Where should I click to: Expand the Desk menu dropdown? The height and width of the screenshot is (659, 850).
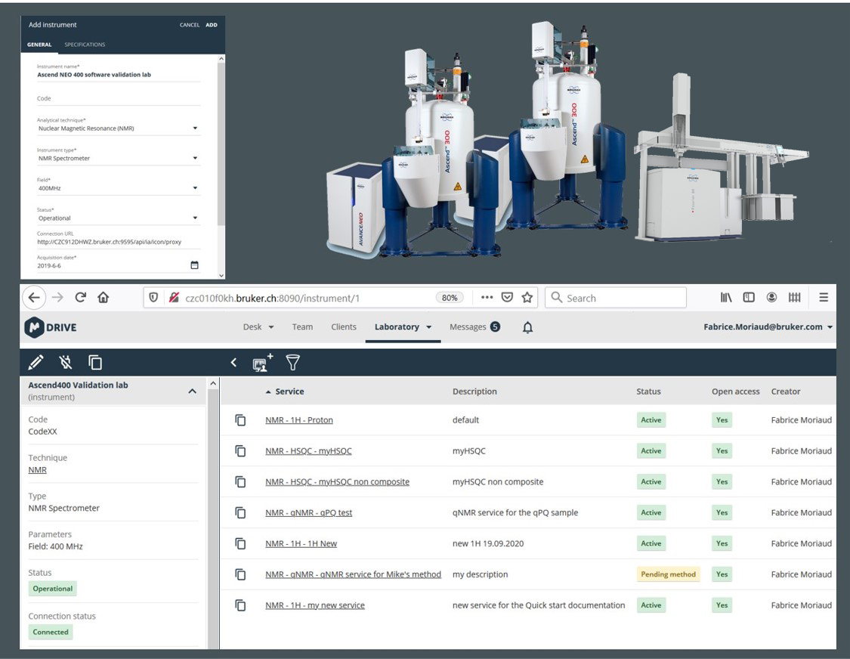coord(258,327)
